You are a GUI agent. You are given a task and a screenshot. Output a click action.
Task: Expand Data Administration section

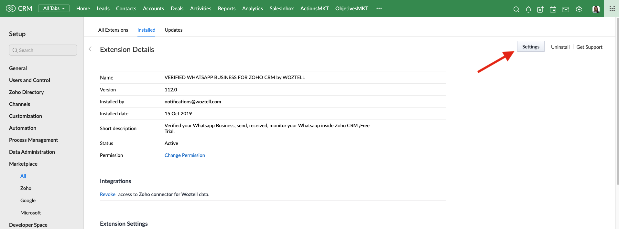(x=32, y=152)
